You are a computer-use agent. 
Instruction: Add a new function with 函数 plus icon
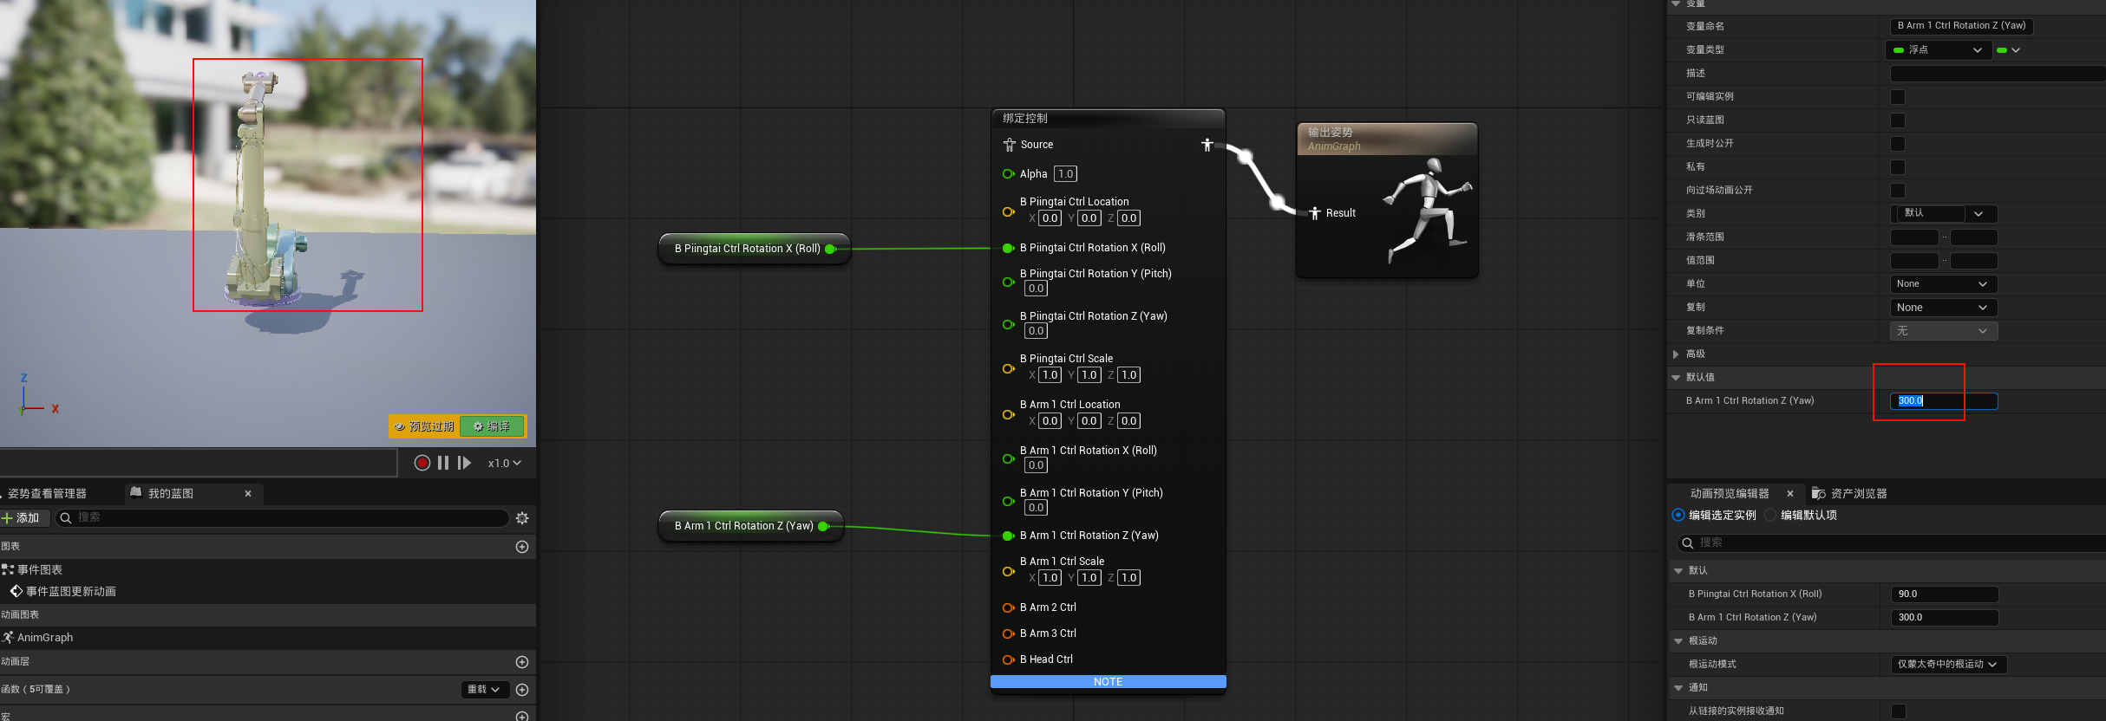click(x=522, y=689)
